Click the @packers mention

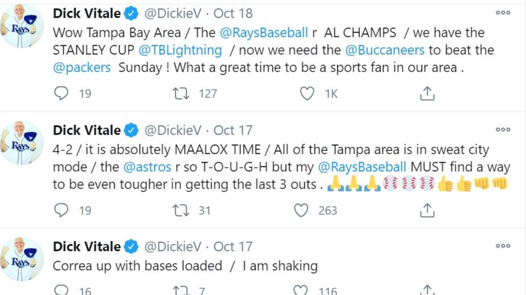click(82, 68)
